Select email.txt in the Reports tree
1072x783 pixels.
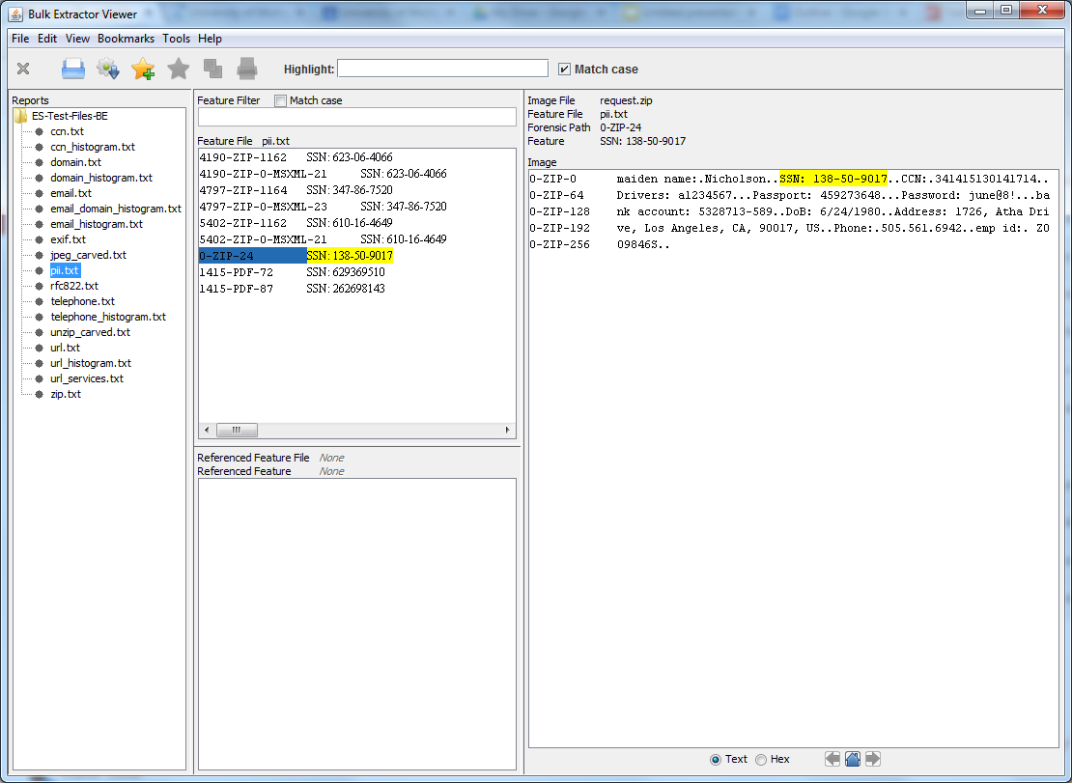click(71, 193)
